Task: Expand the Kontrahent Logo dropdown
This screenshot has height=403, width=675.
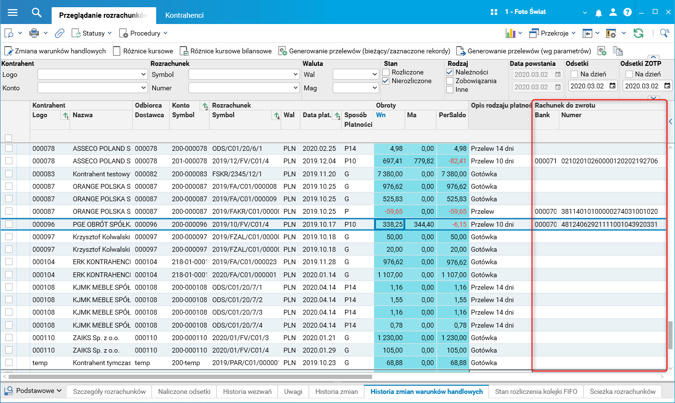Action: [x=144, y=74]
